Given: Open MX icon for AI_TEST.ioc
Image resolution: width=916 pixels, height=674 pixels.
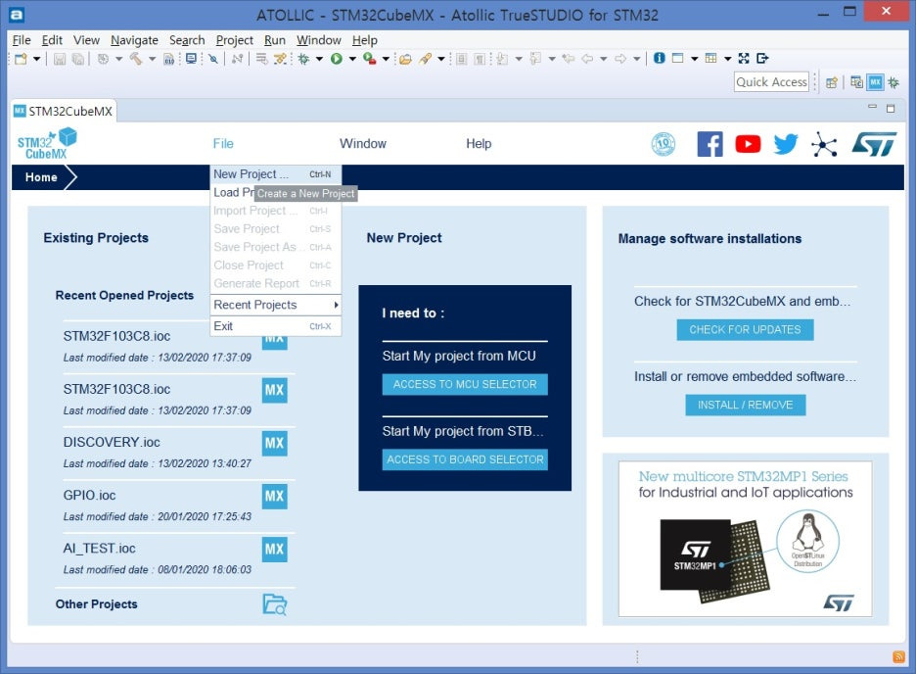Looking at the screenshot, I should point(275,550).
